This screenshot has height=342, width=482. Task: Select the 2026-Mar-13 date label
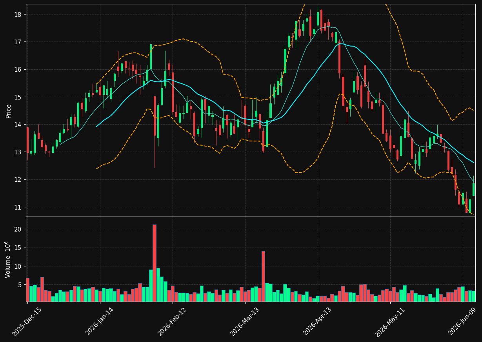(x=245, y=322)
